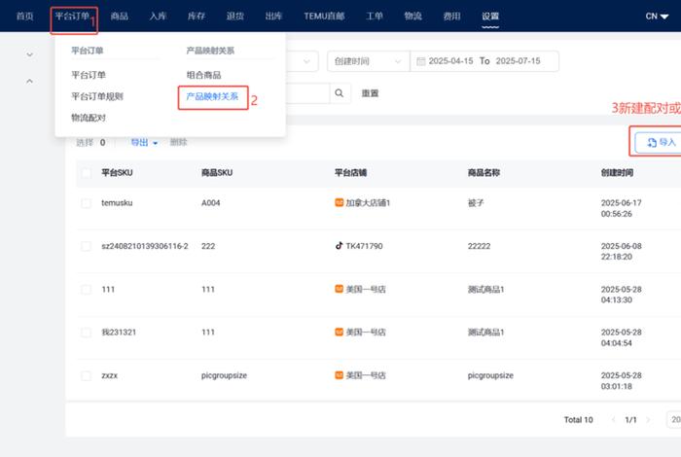Click the TK471790 store name
The image size is (681, 457).
pos(365,246)
